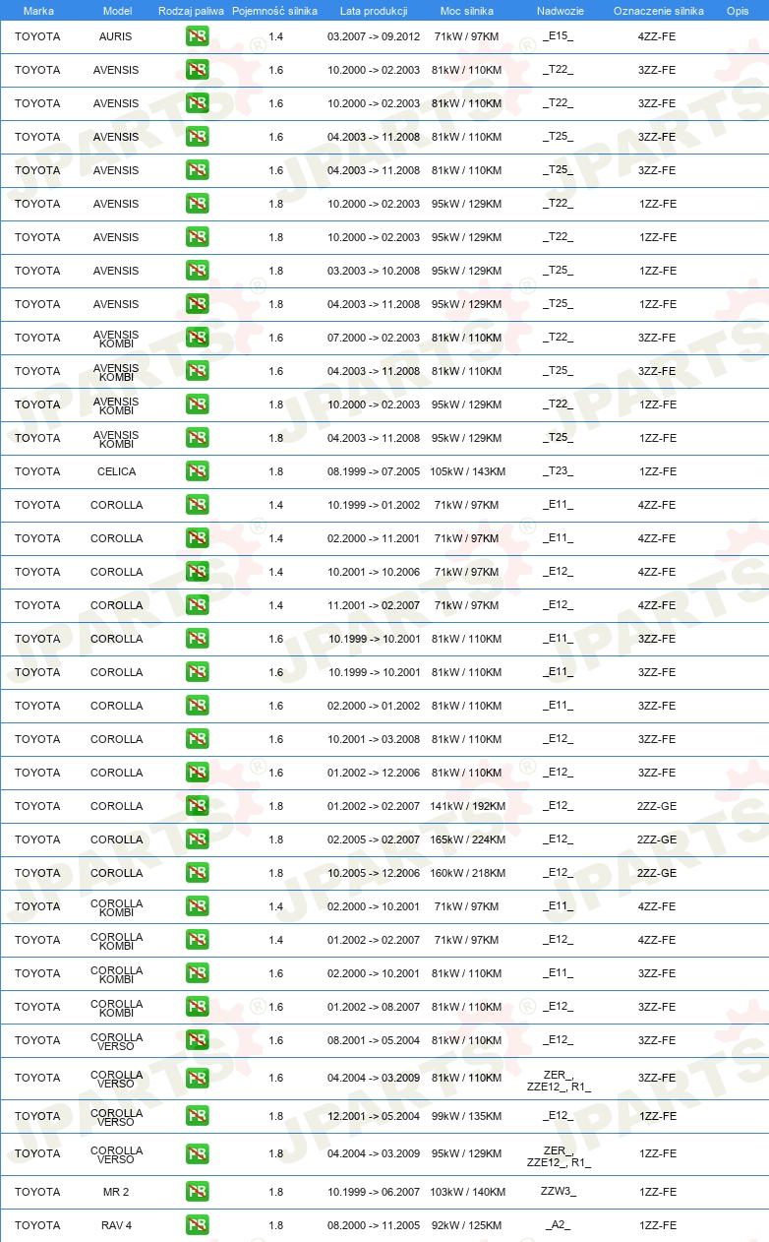Screen dimensions: 769x1242
Task: Click the fuel icon for COROLLA 1.4 10.1999 -> 01.2002
Action: coord(197,505)
